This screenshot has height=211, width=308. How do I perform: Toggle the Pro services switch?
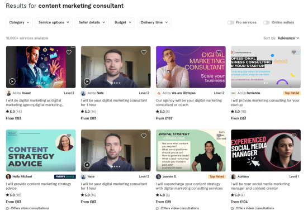tap(231, 22)
